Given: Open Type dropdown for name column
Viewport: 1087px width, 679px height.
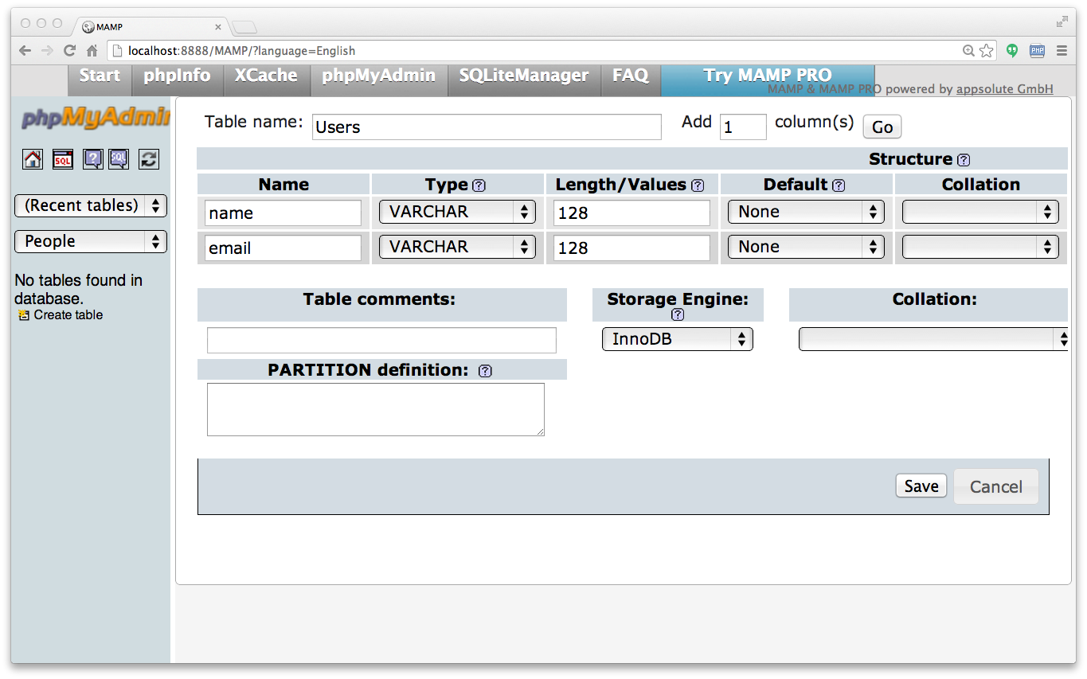Looking at the screenshot, I should pos(457,212).
